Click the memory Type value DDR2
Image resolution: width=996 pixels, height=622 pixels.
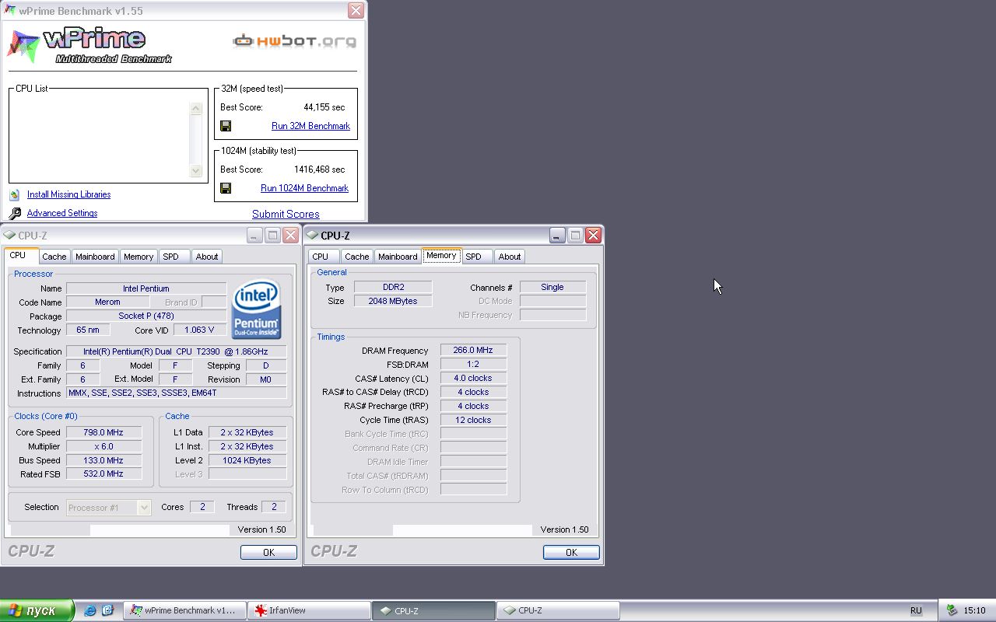tap(393, 287)
